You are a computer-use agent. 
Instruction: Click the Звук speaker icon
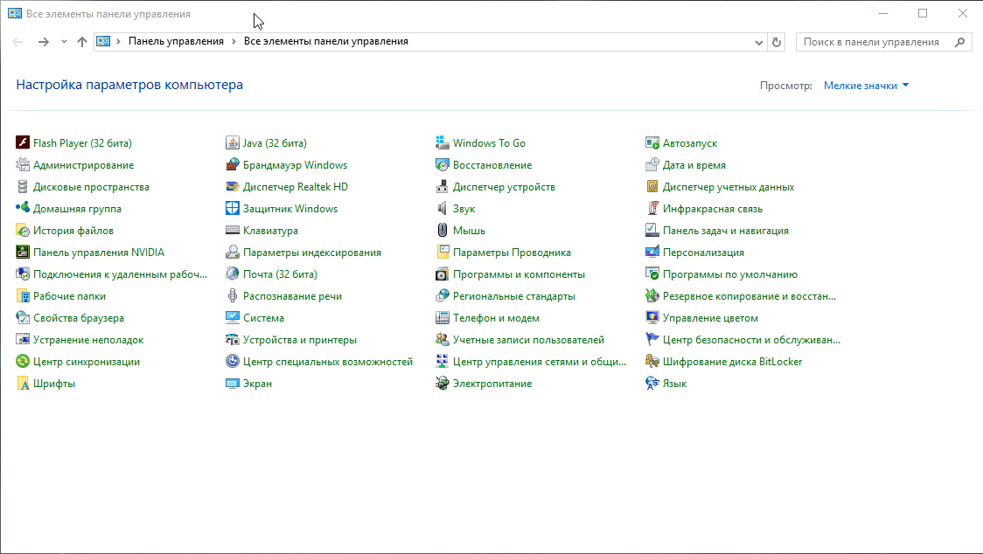[x=443, y=208]
